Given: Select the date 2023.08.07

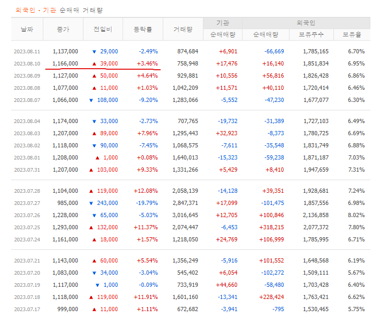Looking at the screenshot, I should point(27,100).
